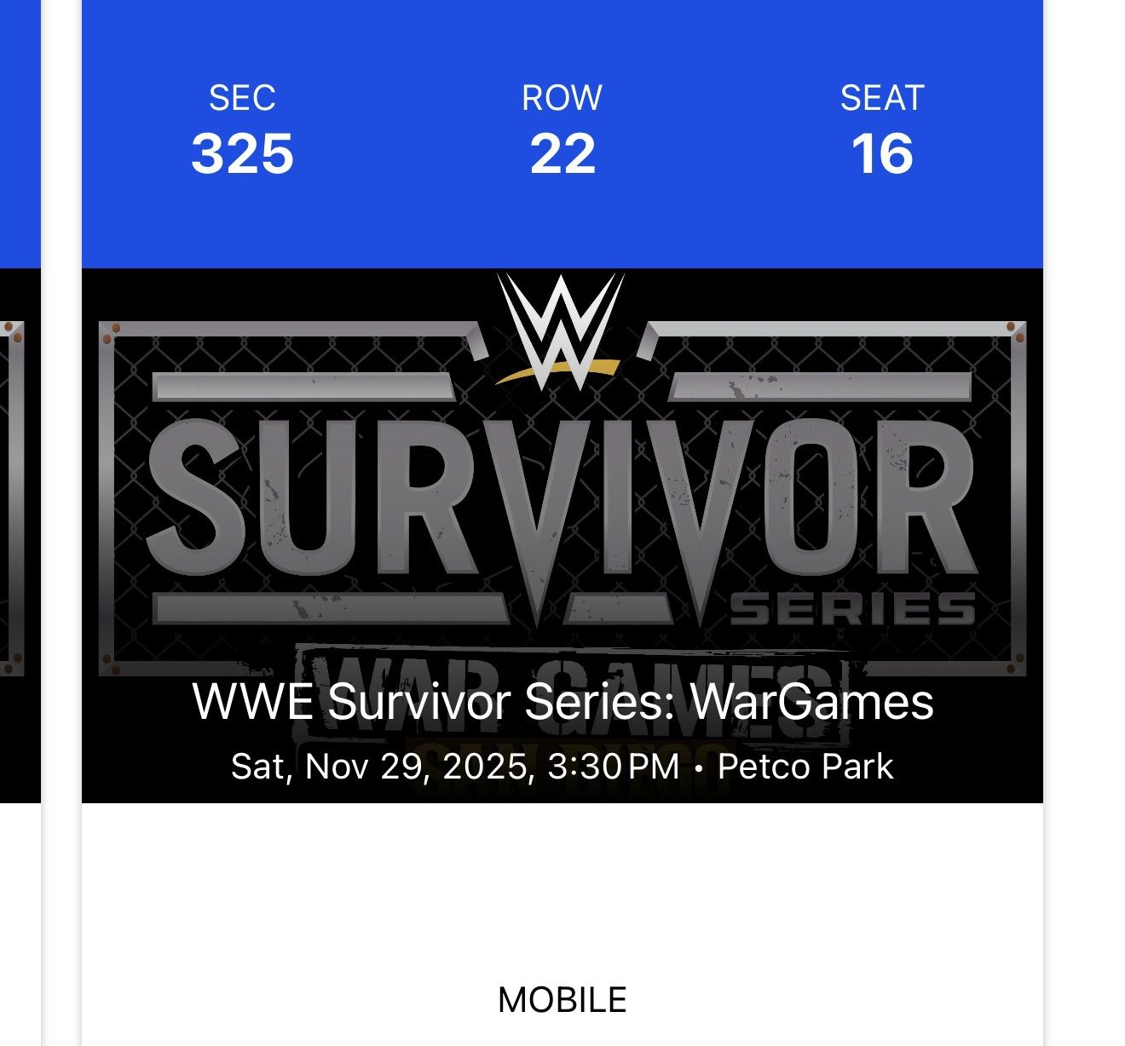Image resolution: width=1125 pixels, height=1046 pixels.
Task: Select the blue seat info header bar
Action: (562, 132)
